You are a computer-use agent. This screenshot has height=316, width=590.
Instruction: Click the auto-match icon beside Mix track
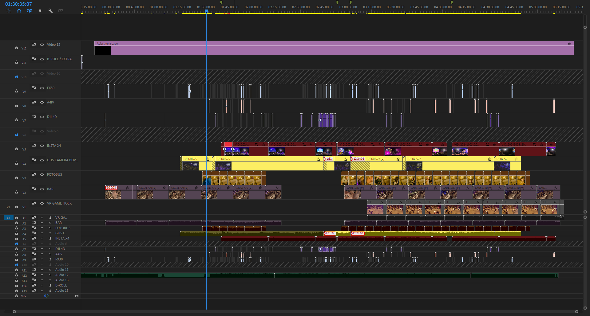click(x=76, y=296)
